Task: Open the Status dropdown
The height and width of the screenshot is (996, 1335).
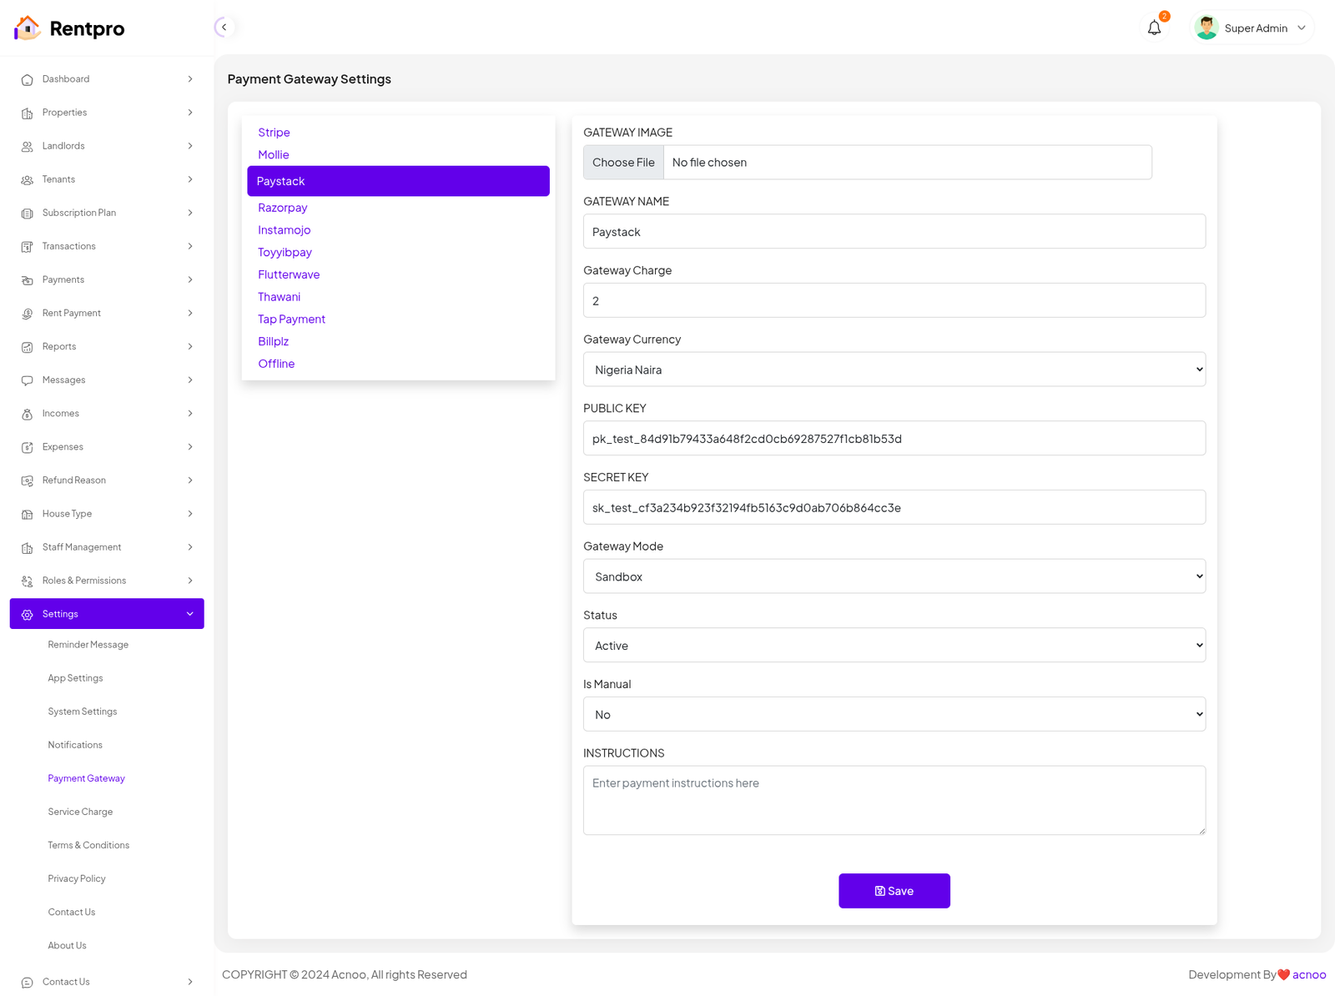Action: 894,646
